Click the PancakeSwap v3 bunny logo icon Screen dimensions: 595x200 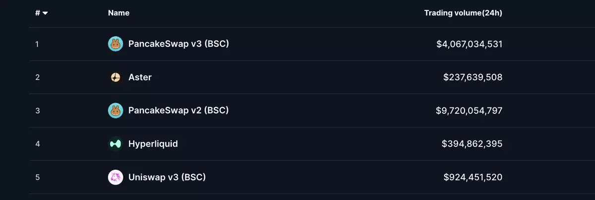[x=115, y=44]
